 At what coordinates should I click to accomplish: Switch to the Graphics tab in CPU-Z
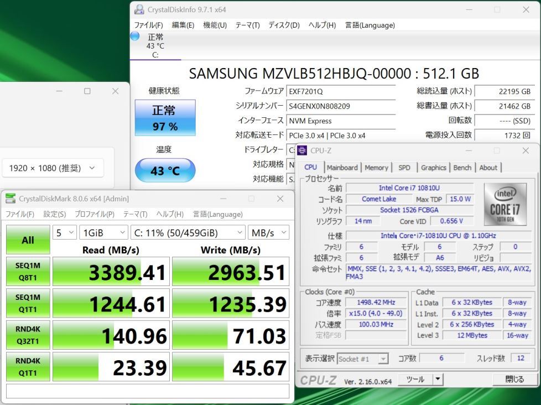(434, 168)
